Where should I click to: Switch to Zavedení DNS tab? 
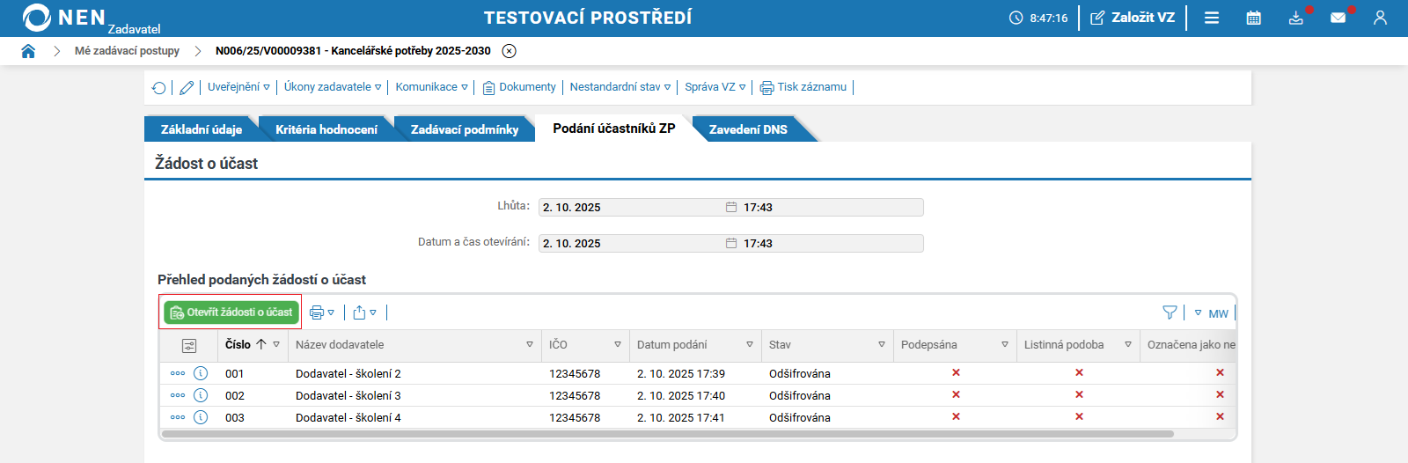[748, 129]
